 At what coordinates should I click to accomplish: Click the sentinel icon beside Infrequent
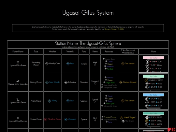tap(66, 119)
